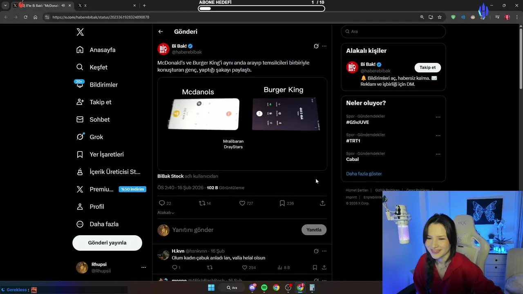Open options dots for Cabal trend
This screenshot has height=294, width=523.
pos(438,154)
